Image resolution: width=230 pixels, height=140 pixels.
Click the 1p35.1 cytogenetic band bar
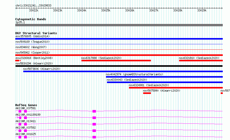pyautogui.click(x=119, y=25)
